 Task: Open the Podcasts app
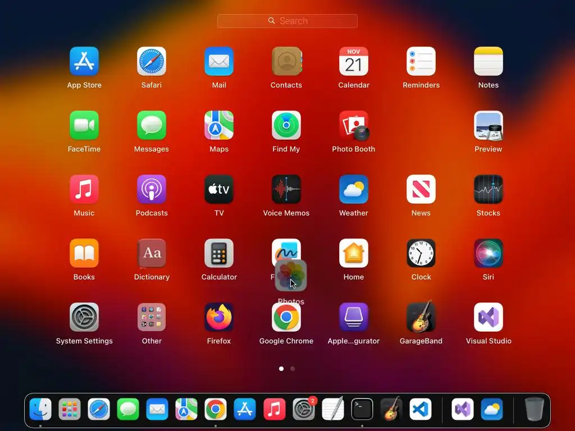[x=152, y=189]
